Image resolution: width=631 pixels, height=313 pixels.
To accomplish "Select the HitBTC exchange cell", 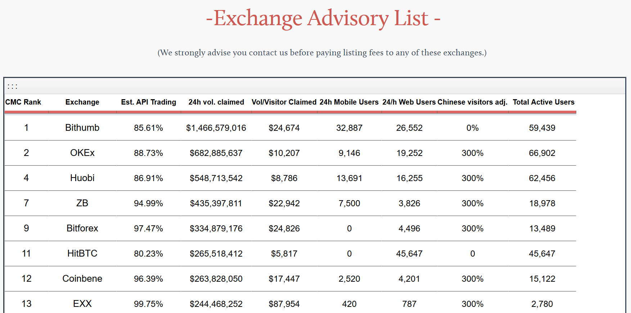I will pyautogui.click(x=82, y=254).
